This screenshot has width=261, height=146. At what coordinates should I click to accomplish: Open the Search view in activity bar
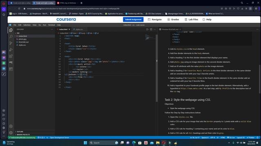pos(11,36)
